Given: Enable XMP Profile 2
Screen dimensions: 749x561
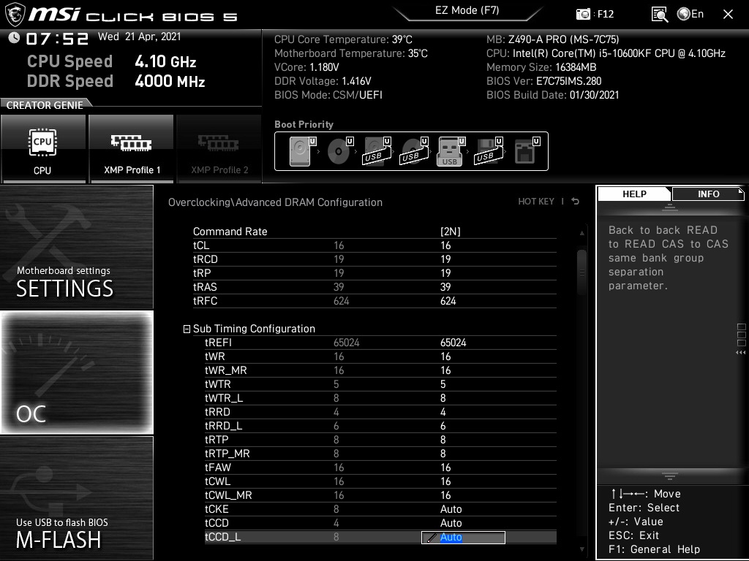Looking at the screenshot, I should coord(219,148).
